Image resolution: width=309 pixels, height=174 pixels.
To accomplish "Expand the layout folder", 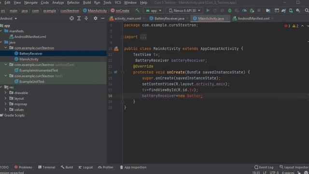I will (x=5, y=98).
